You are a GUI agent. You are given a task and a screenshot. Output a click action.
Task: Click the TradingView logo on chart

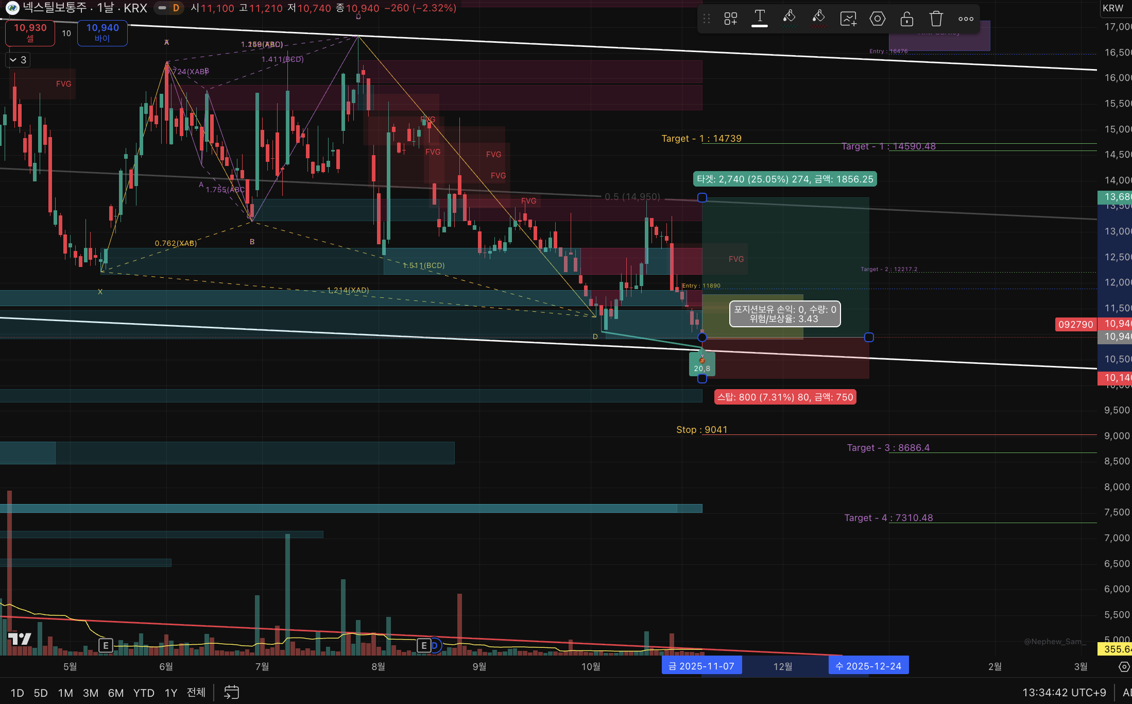(20, 639)
